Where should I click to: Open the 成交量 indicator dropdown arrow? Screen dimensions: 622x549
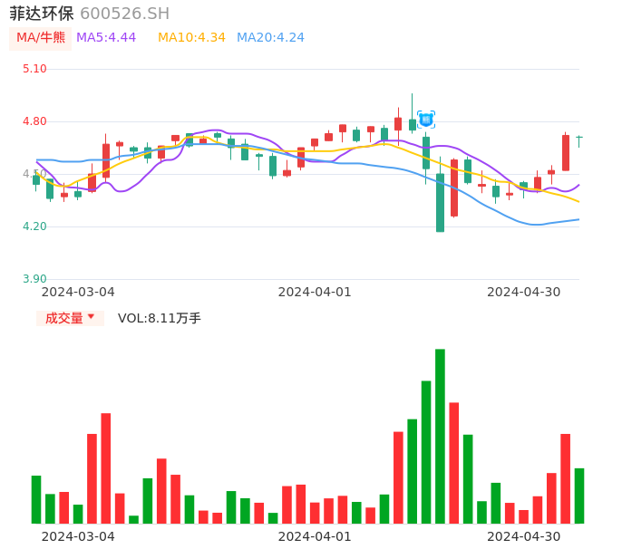click(x=91, y=317)
